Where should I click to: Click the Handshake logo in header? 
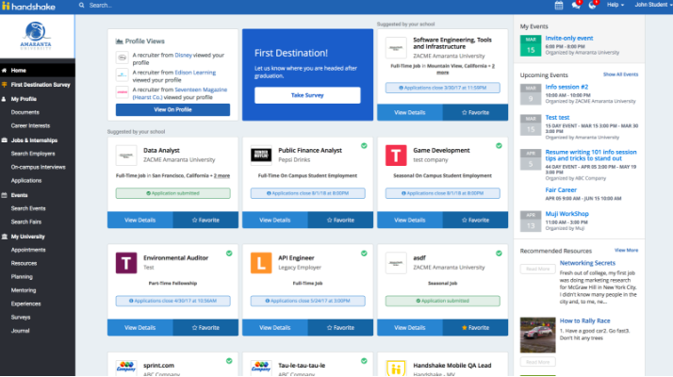(x=29, y=6)
